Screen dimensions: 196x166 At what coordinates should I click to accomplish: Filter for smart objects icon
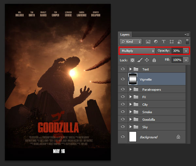[x=179, y=41]
